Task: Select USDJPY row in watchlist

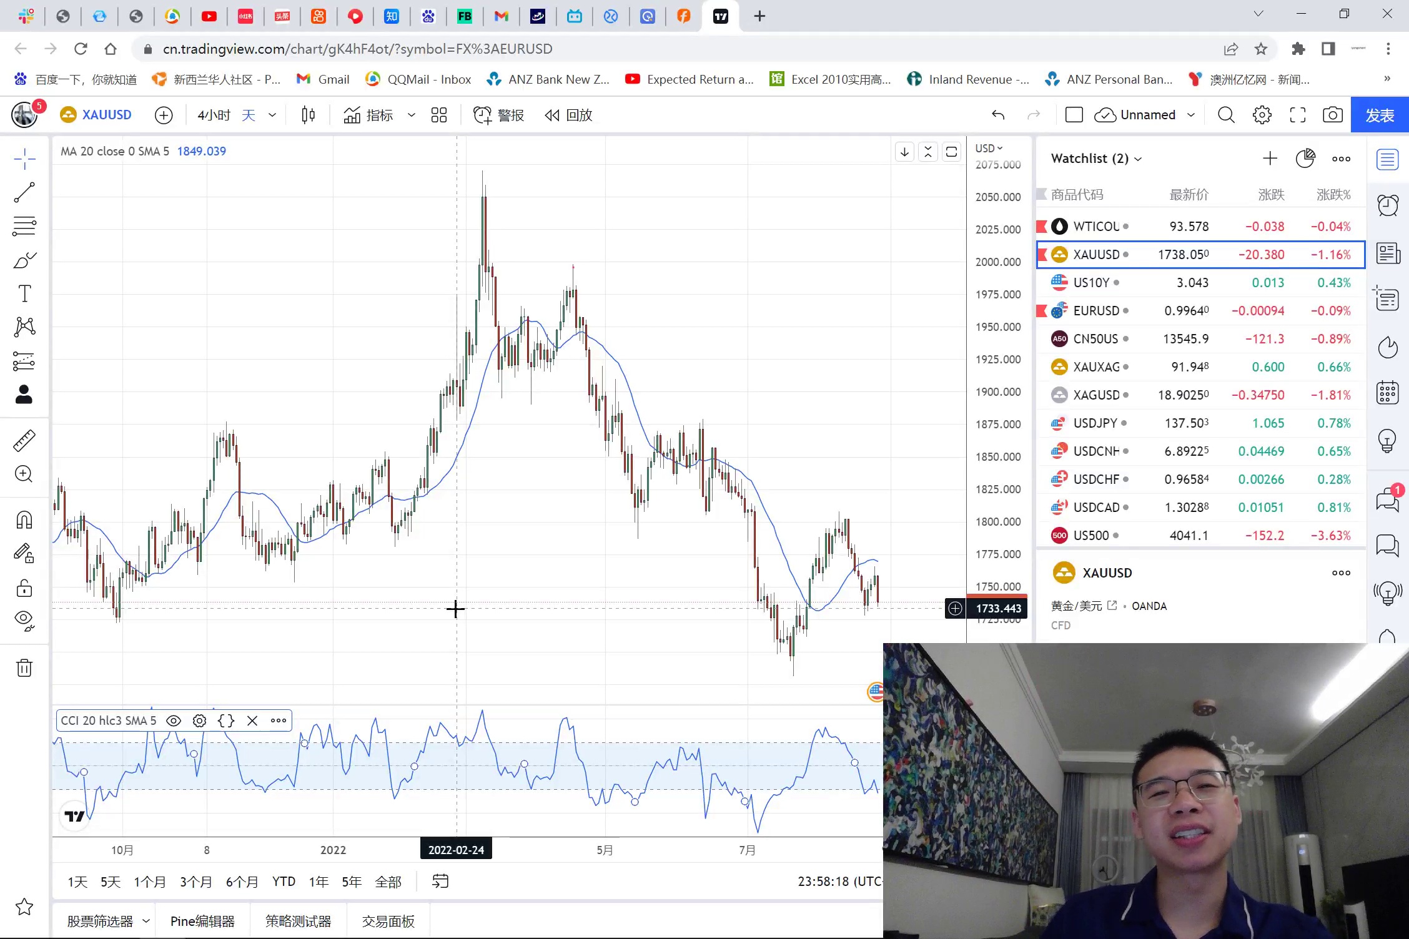Action: 1095,423
